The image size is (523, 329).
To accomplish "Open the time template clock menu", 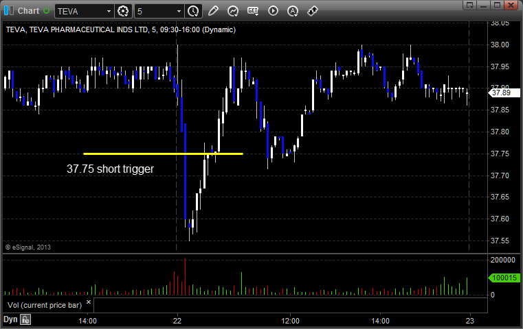I will tap(193, 12).
